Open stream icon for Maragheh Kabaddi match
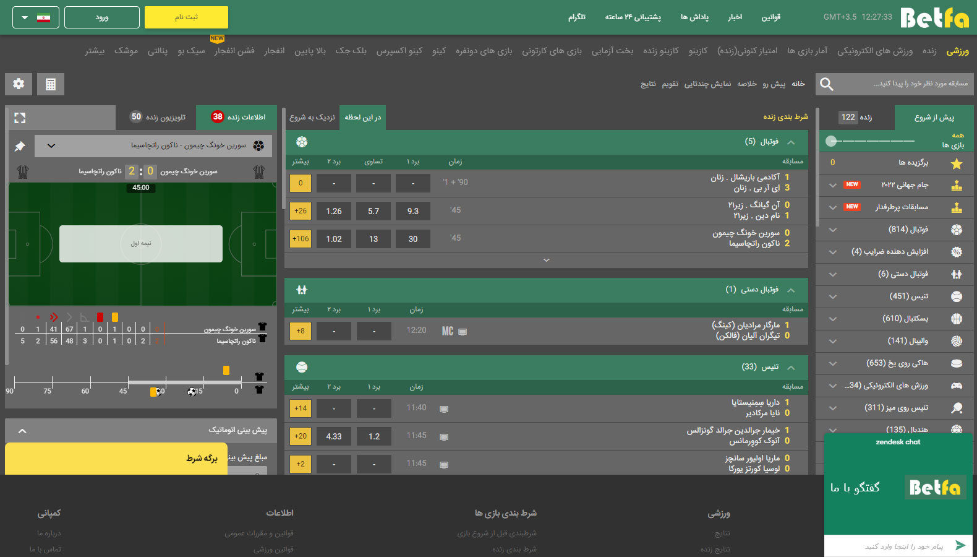 click(x=463, y=332)
